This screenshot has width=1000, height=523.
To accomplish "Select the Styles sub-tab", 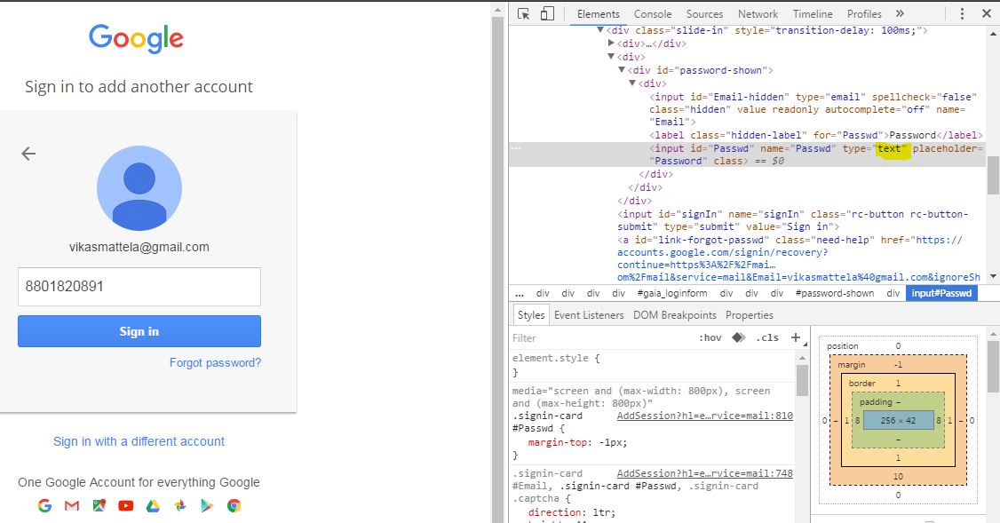I will (531, 315).
